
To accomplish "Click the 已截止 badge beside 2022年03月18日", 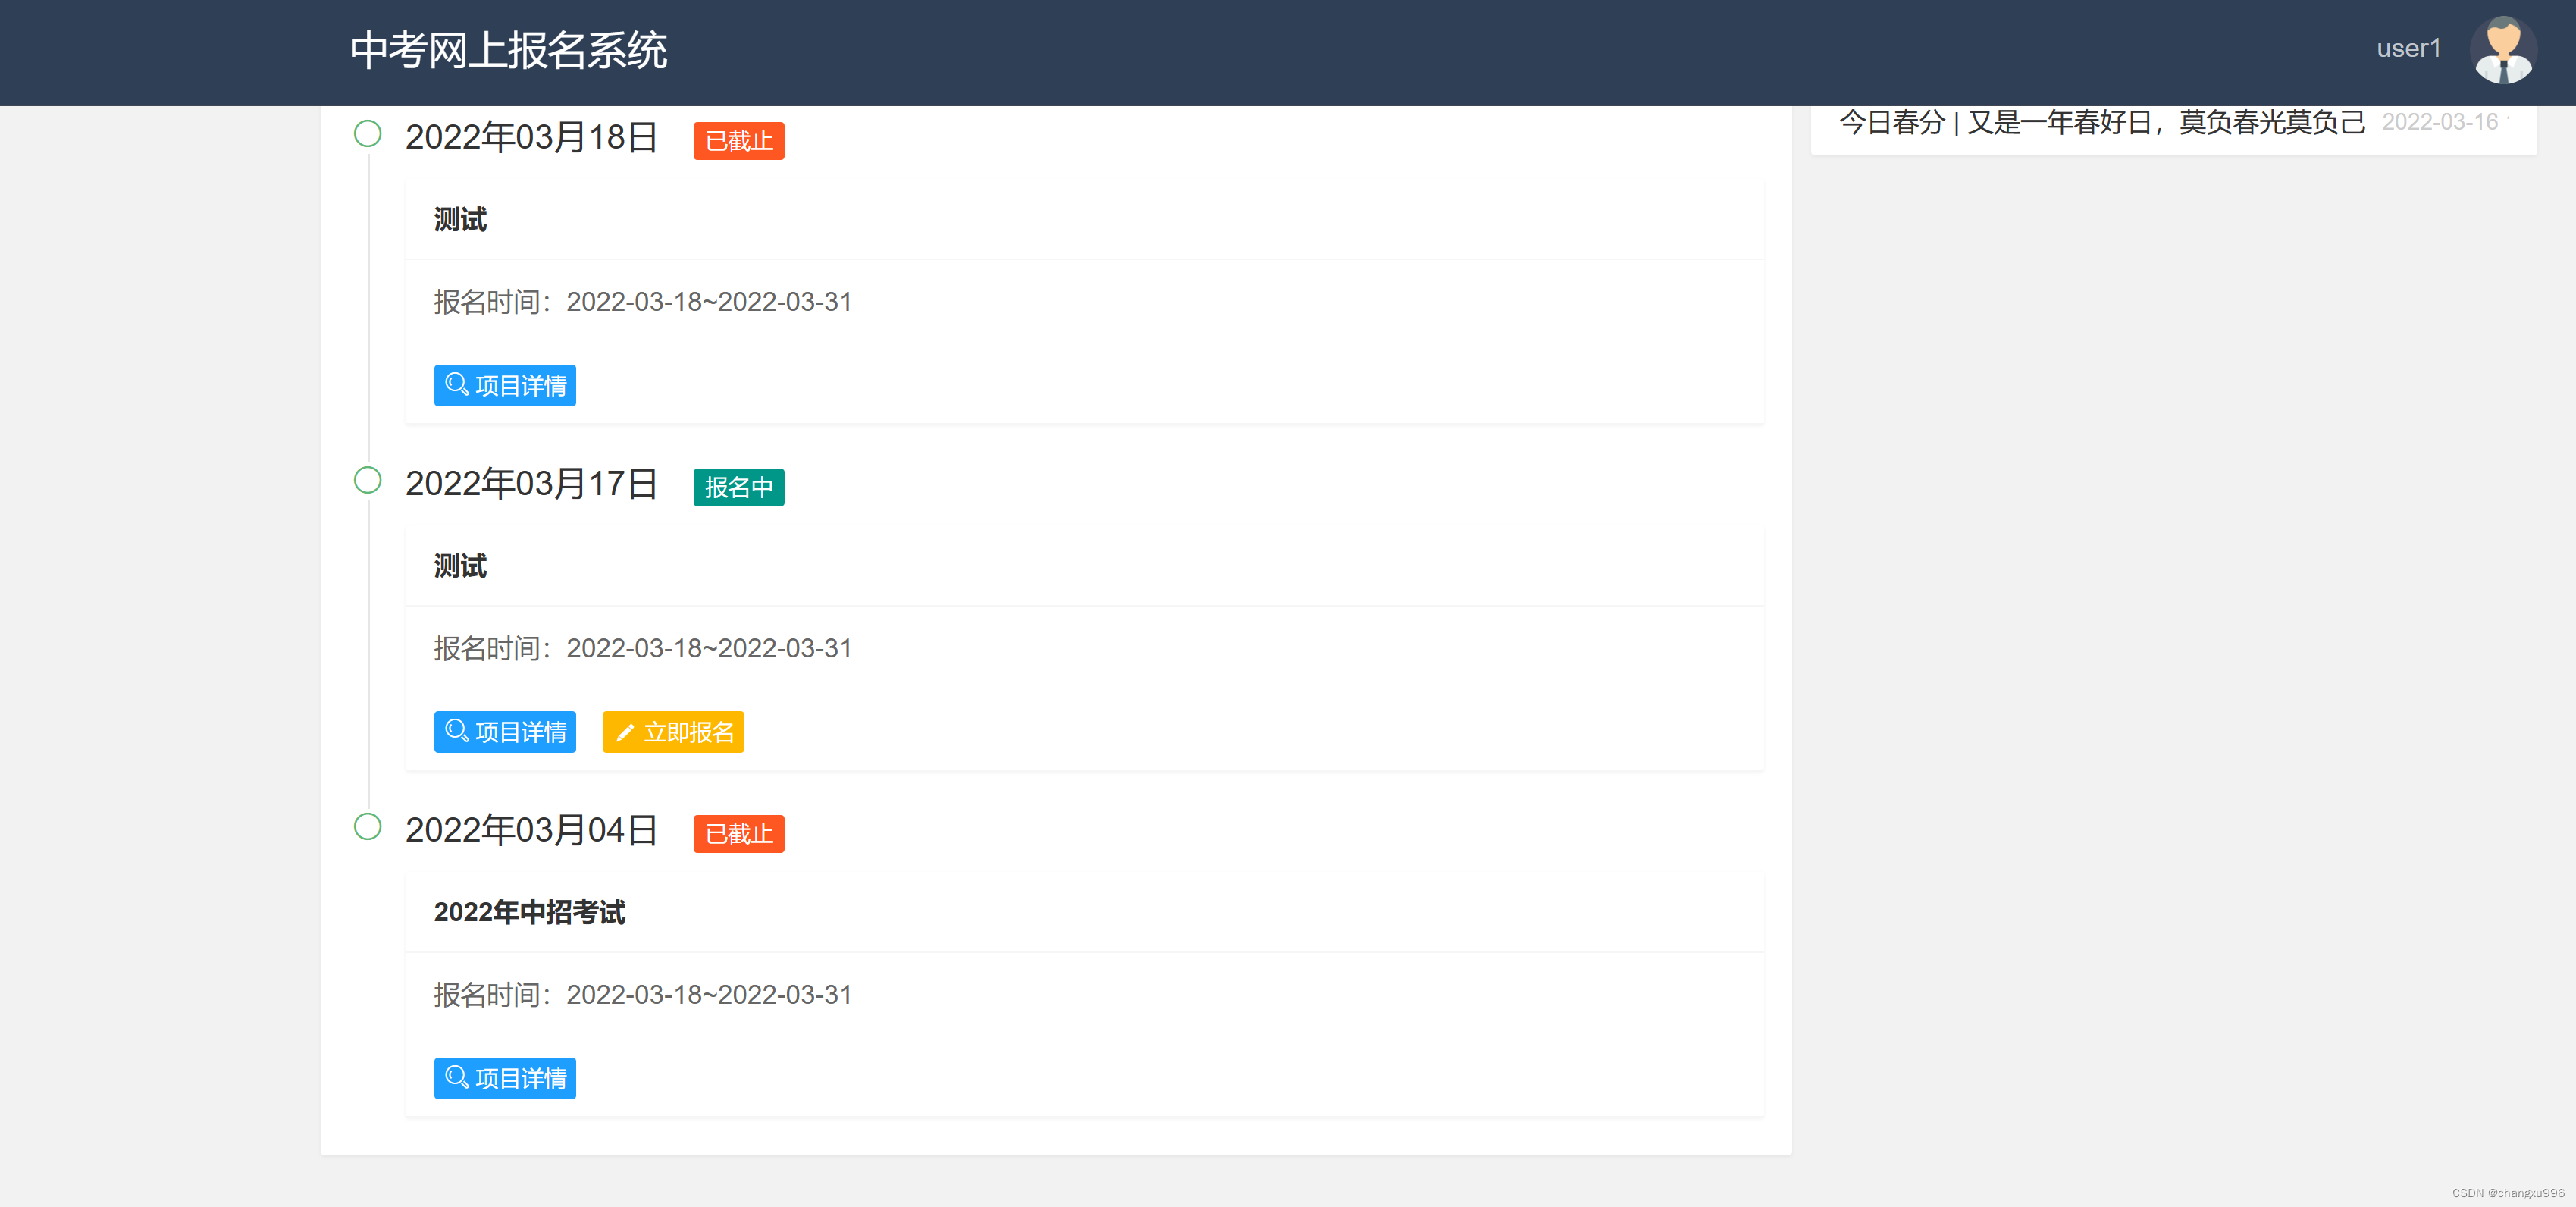I will click(x=738, y=141).
